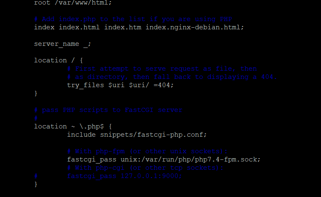
Task: Click the "With php-fpm" comment line
Action: [x=147, y=151]
